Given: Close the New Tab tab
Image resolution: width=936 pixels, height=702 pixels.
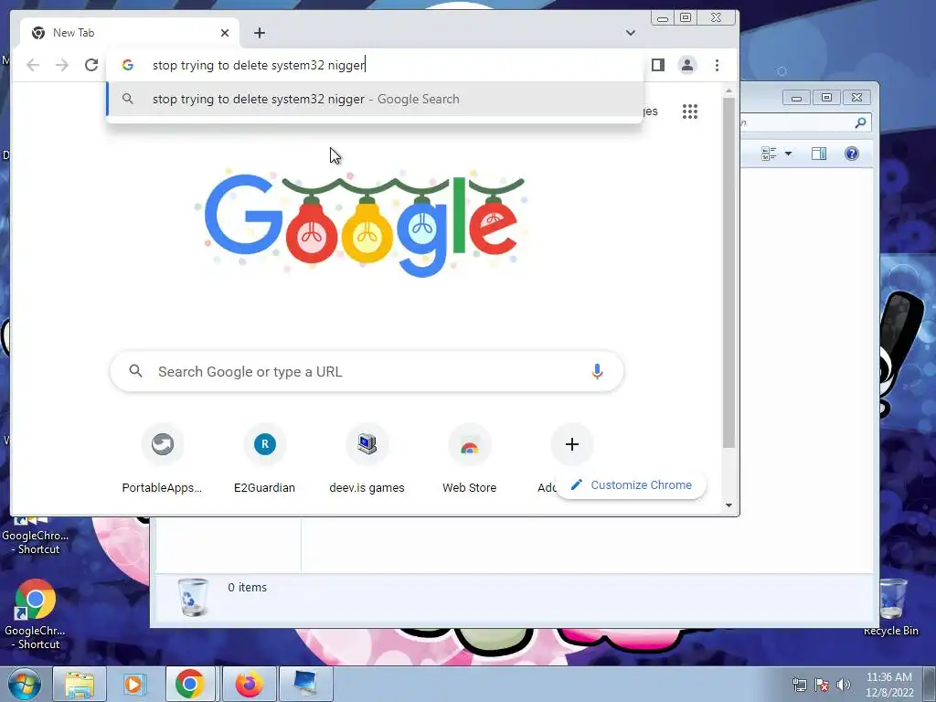Looking at the screenshot, I should pos(225,33).
